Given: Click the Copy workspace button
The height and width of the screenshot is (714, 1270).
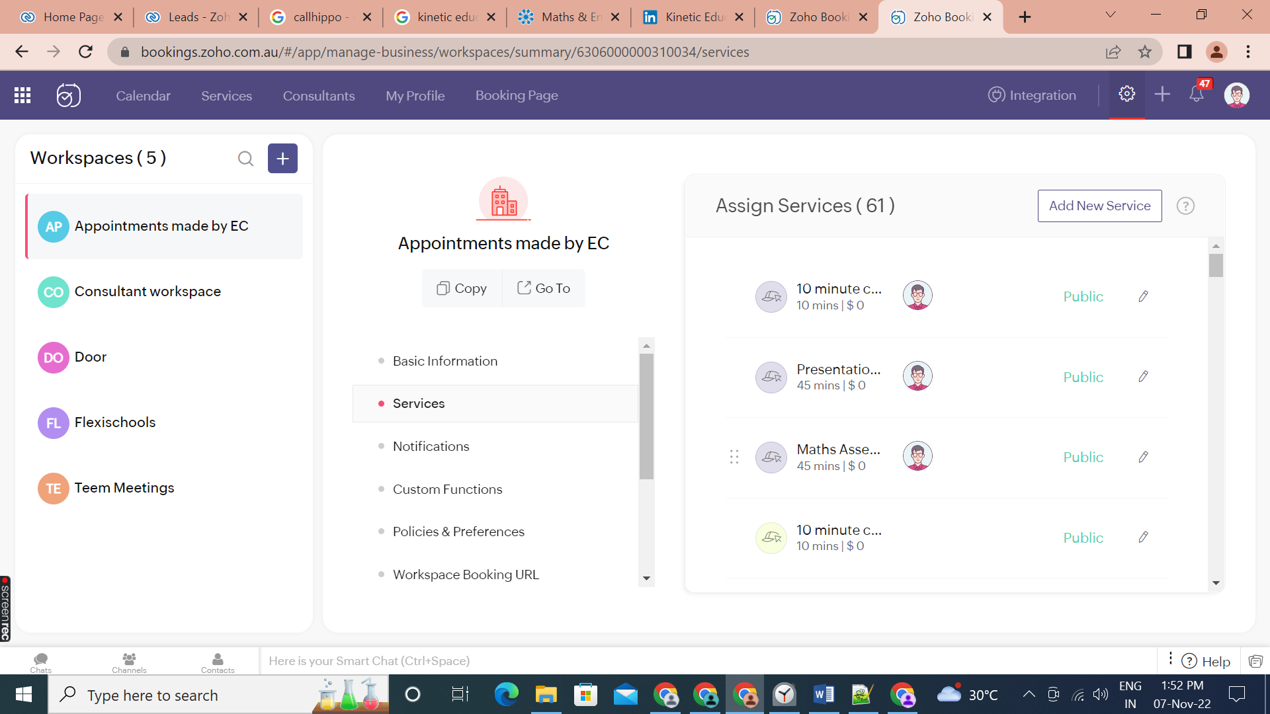Looking at the screenshot, I should point(462,288).
